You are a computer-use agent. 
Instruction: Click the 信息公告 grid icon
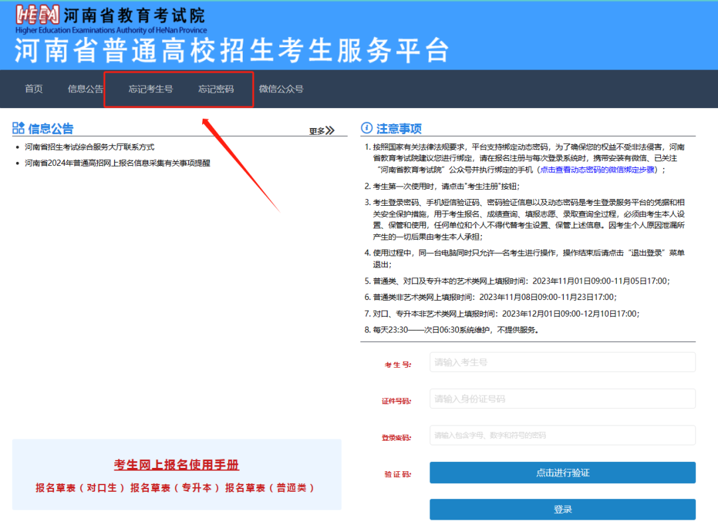[x=19, y=128]
